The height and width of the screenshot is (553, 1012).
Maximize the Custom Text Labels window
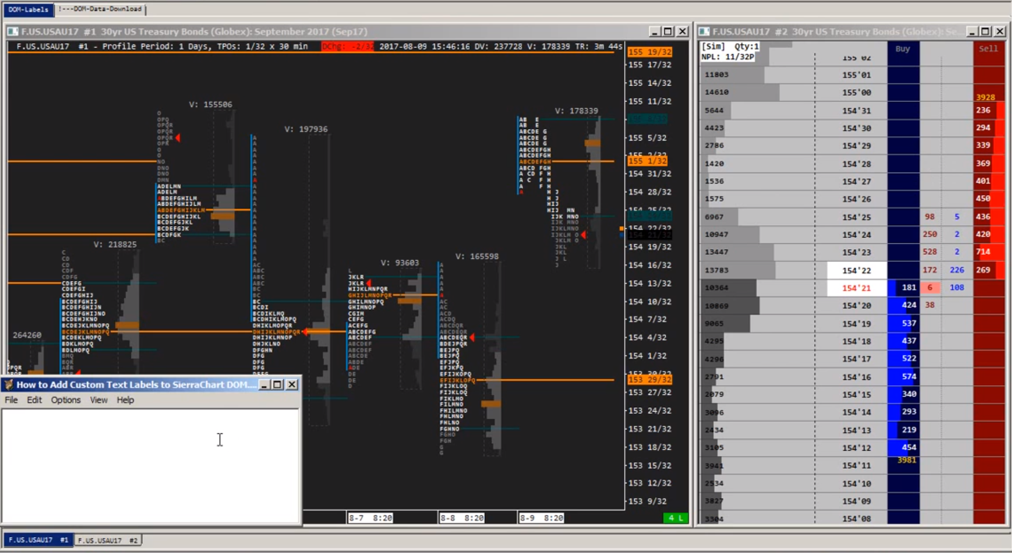tap(278, 385)
